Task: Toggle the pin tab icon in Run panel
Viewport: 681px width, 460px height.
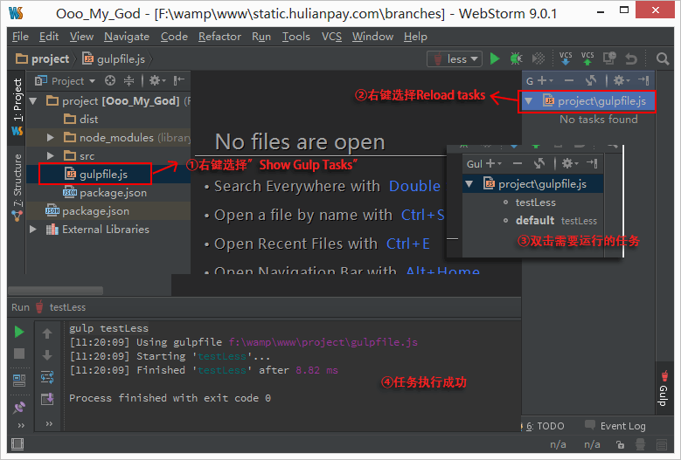Action: (19, 407)
